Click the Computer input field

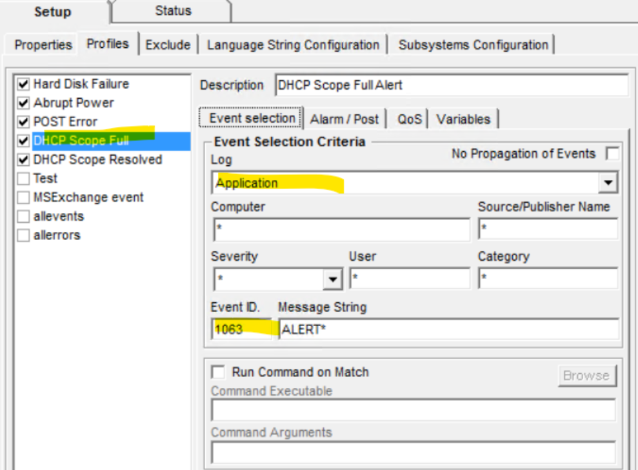342,229
